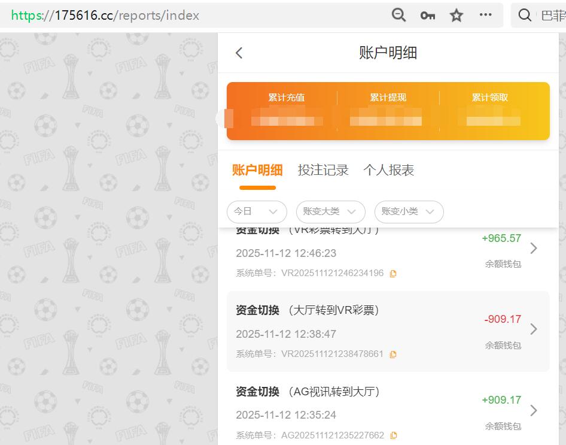
Task: Open the browser more options ellipsis icon
Action: (x=486, y=16)
